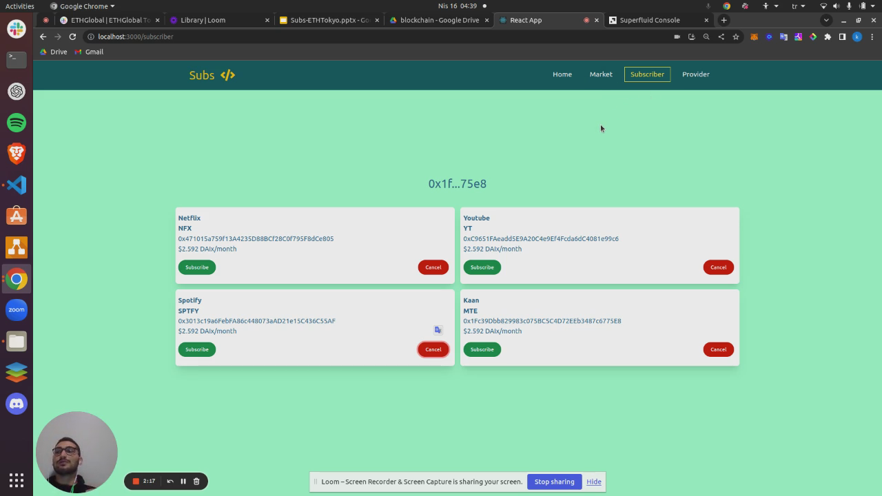
Task: Pause the Loom recording
Action: 183,481
